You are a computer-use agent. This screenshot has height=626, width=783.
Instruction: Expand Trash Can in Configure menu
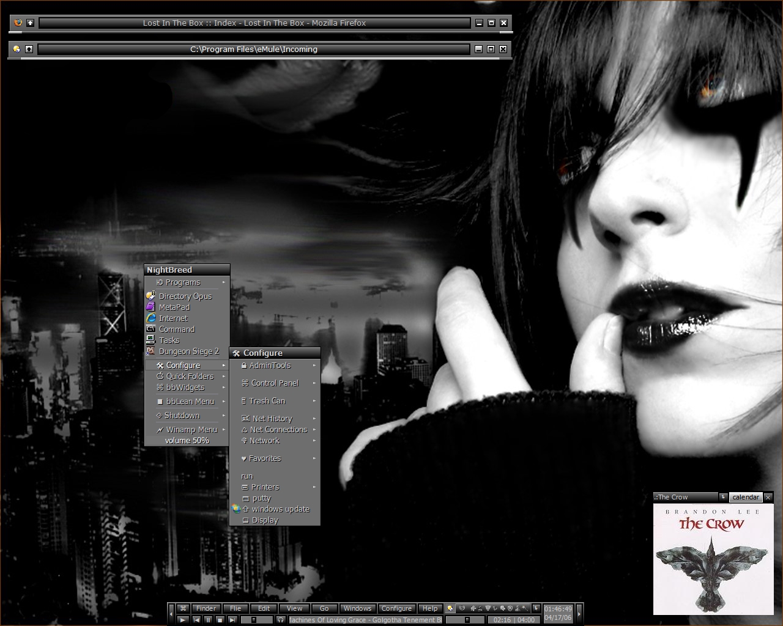[275, 400]
